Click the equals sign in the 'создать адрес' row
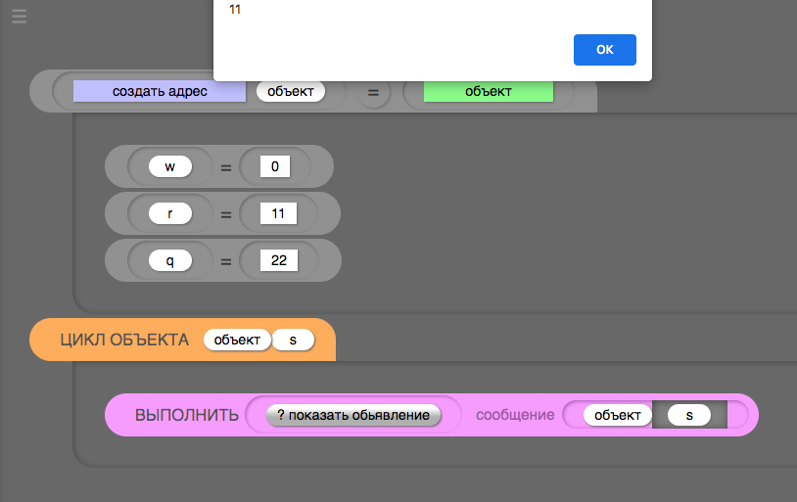797x502 pixels. [x=374, y=92]
